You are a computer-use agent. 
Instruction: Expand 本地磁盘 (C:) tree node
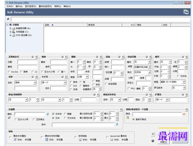click(x=11, y=32)
